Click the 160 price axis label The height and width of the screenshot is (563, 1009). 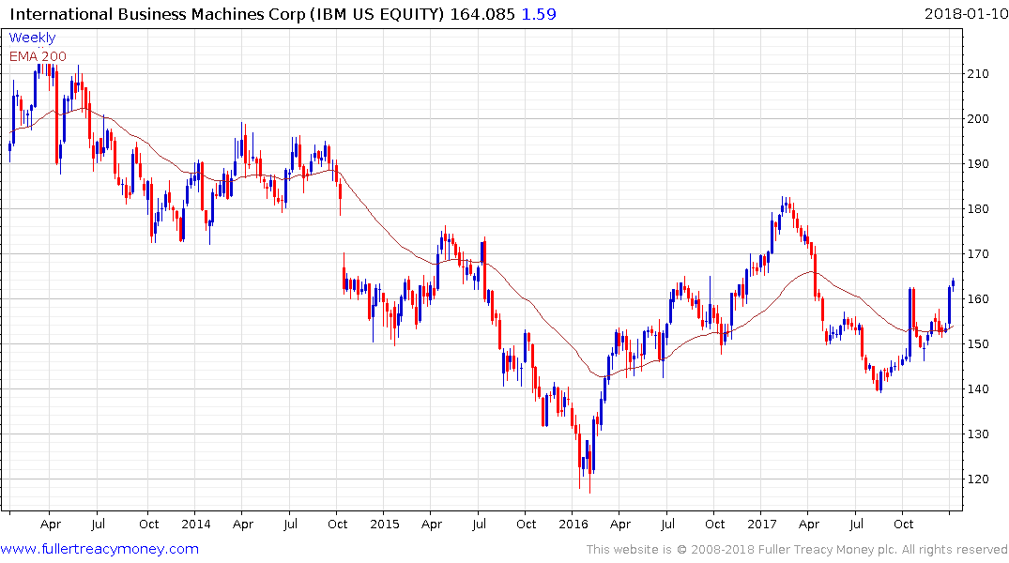point(978,299)
